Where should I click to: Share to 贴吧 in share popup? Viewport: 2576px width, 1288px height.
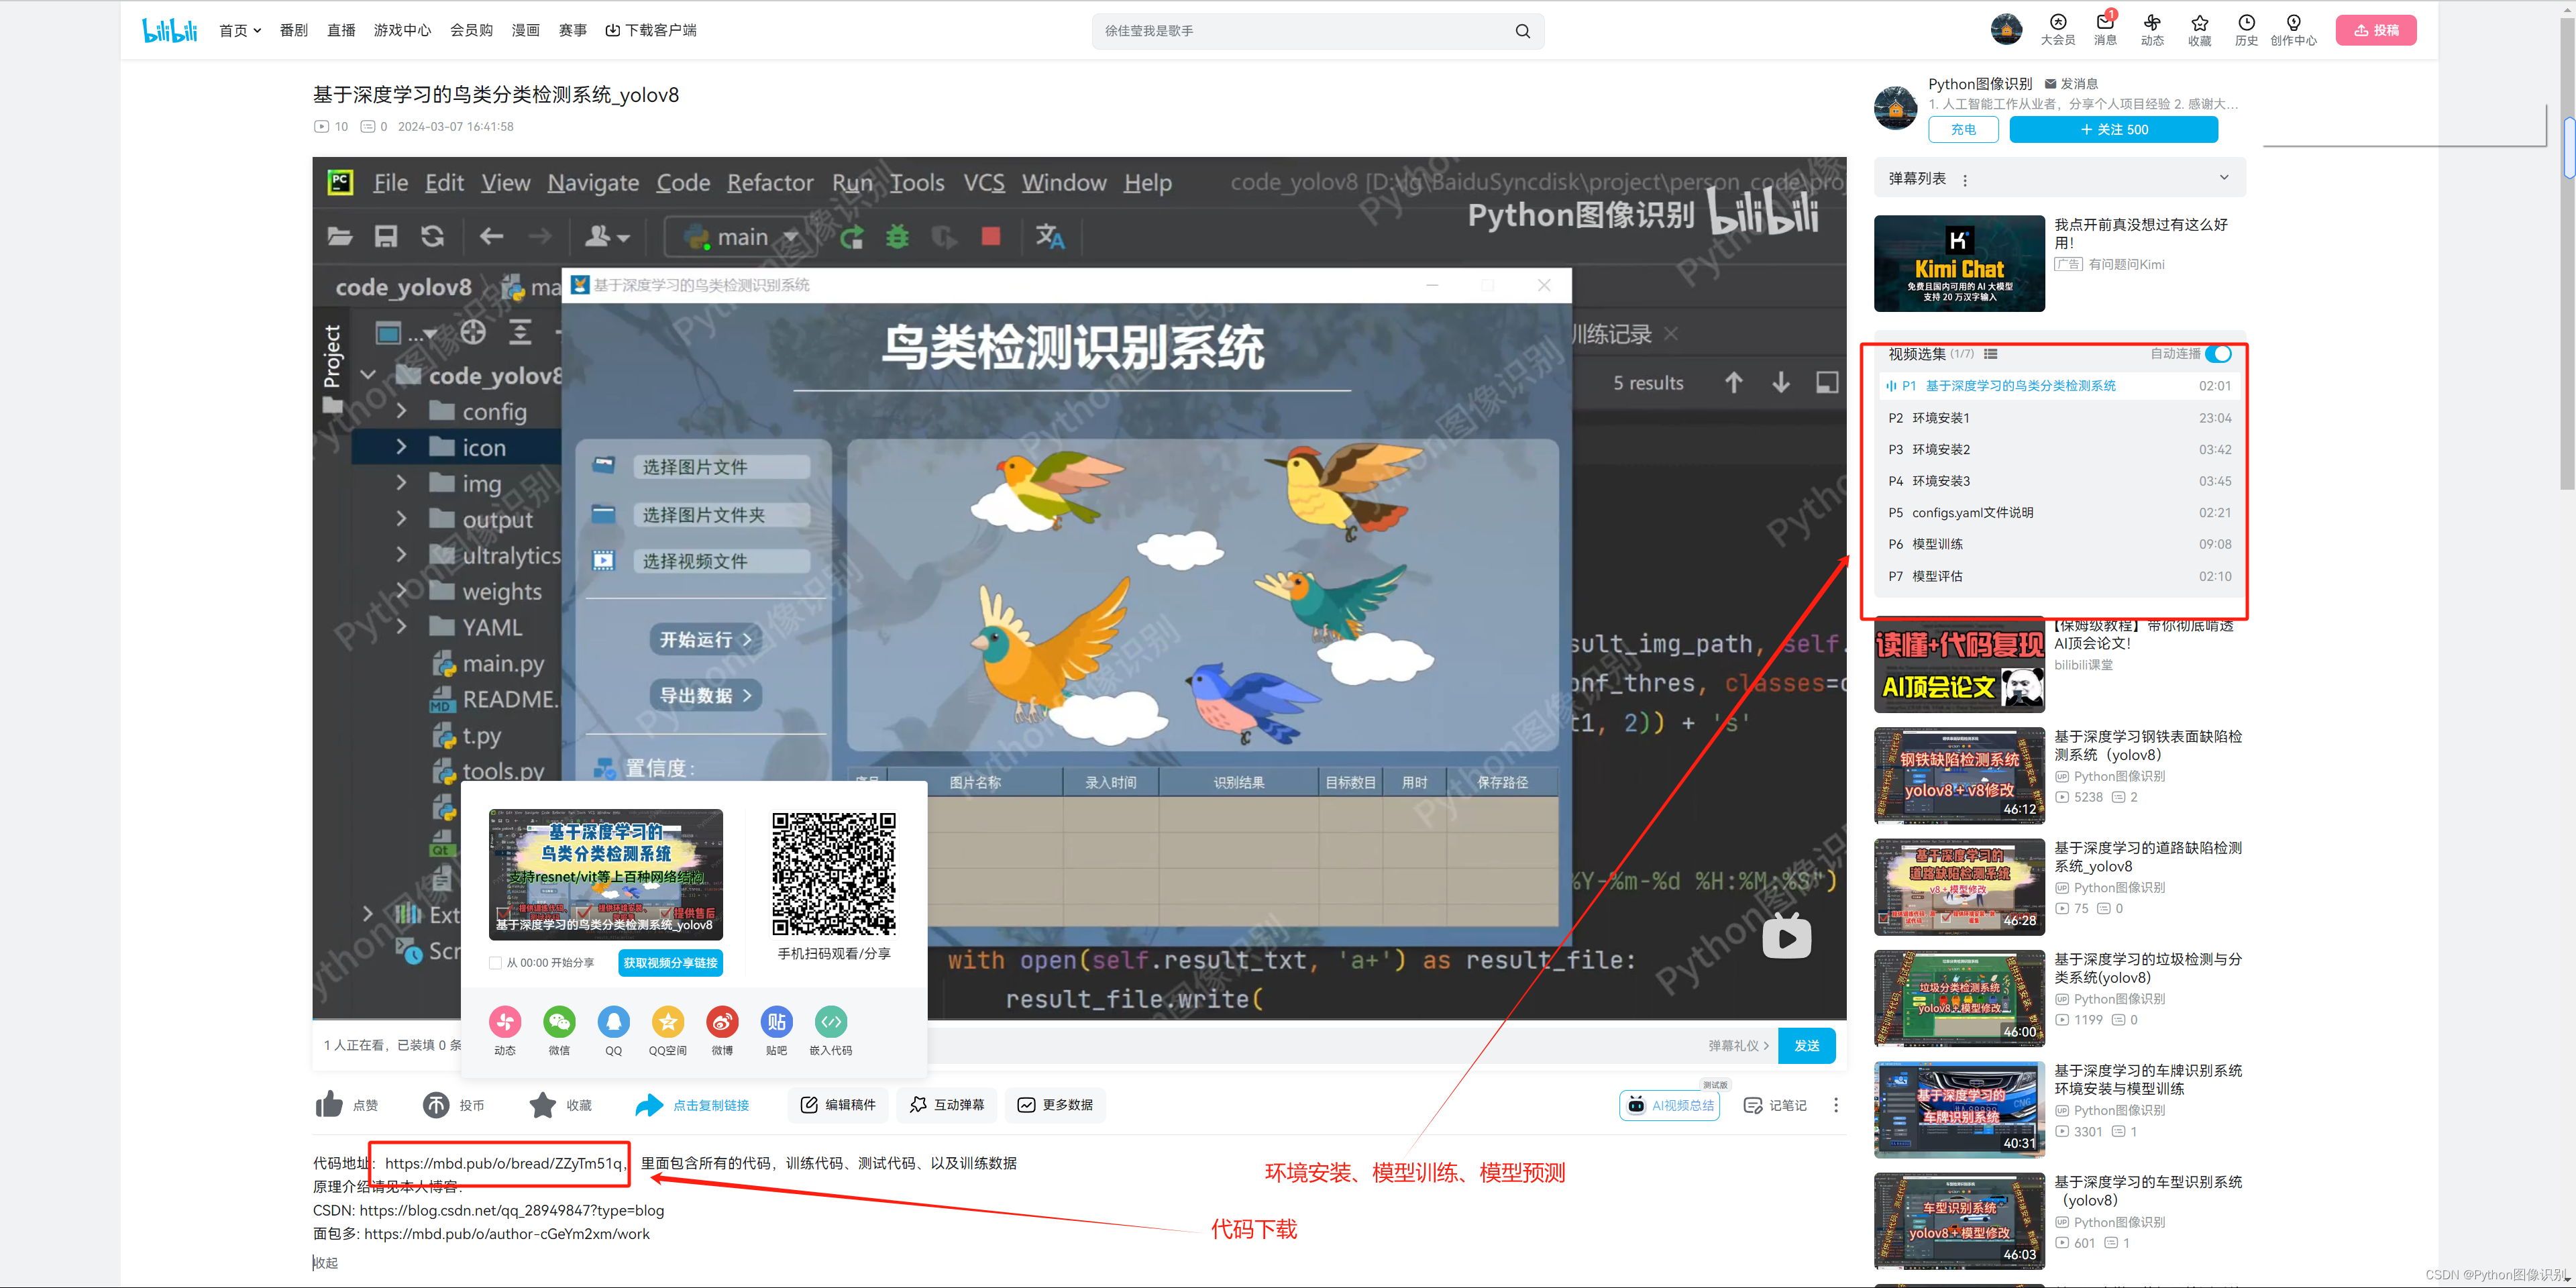776,1021
